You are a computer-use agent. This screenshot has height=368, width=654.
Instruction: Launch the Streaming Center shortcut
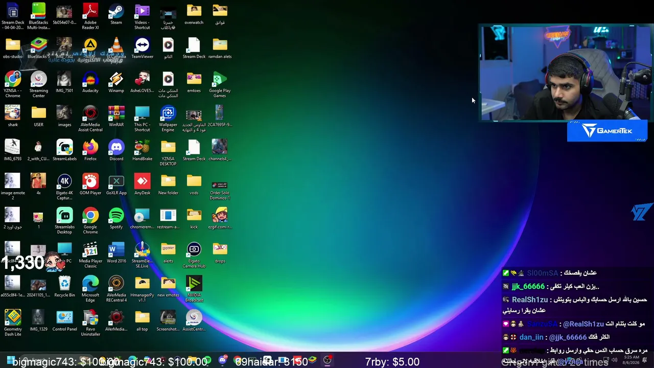tap(38, 84)
